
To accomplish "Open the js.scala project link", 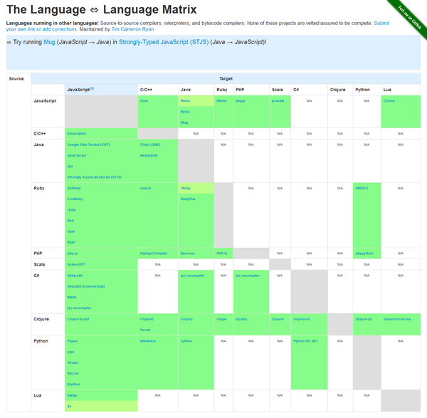I will point(278,101).
